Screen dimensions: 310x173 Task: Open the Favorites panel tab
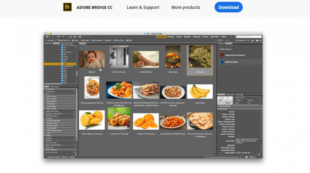(48, 44)
